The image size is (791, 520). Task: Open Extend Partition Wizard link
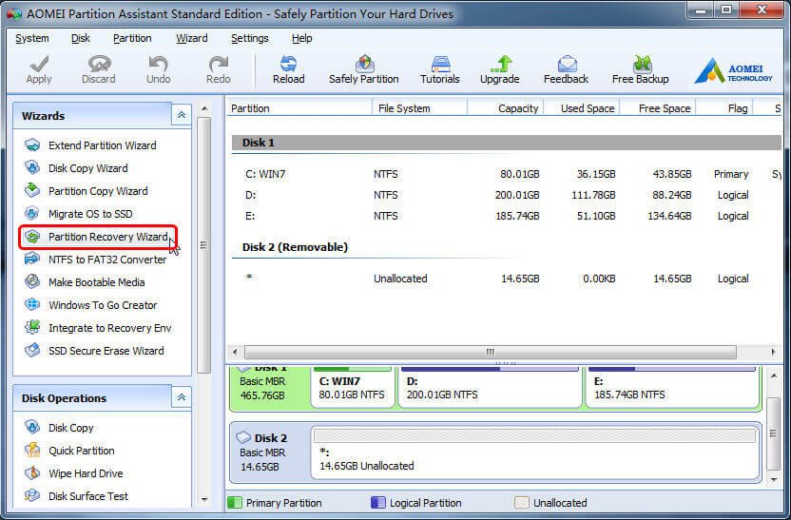(103, 145)
